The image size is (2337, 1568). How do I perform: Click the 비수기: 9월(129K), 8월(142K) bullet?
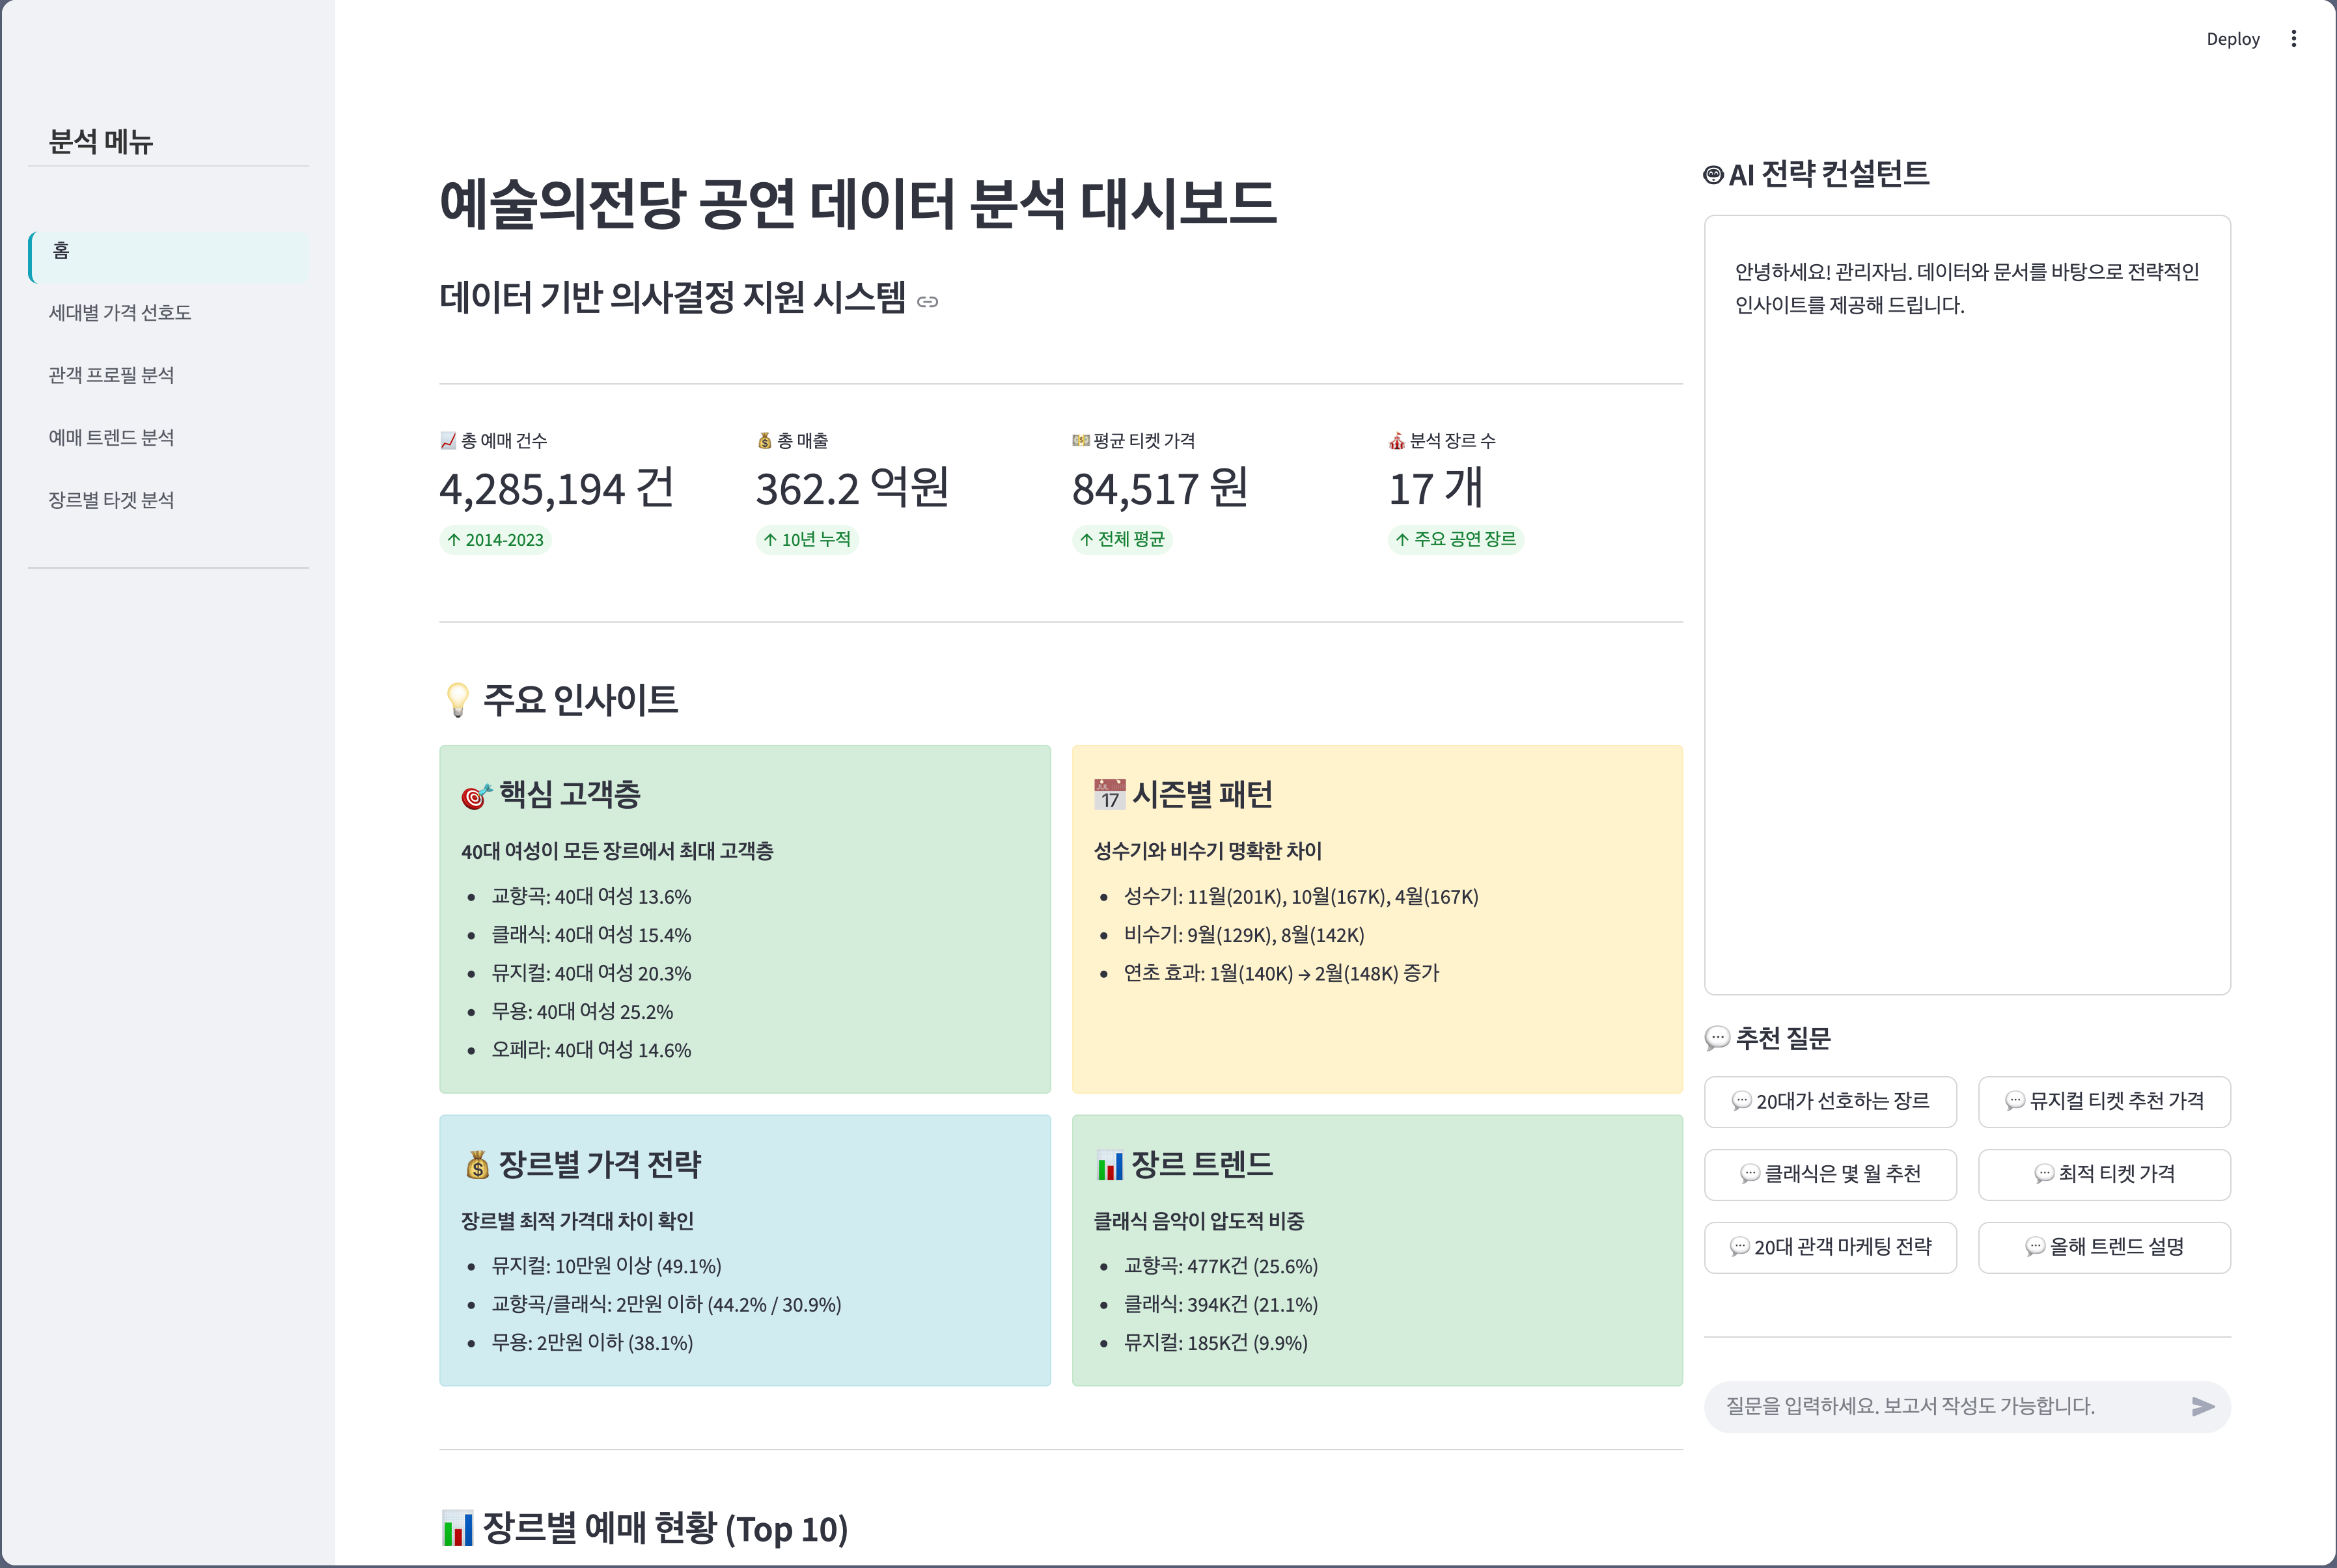[1243, 935]
